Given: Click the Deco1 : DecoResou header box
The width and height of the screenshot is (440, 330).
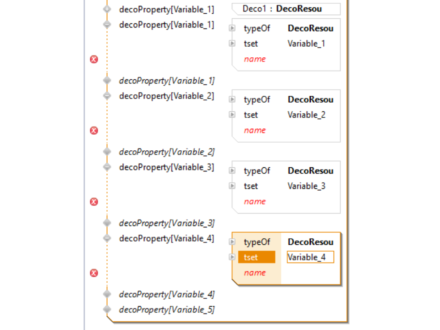Looking at the screenshot, I should 286,9.
